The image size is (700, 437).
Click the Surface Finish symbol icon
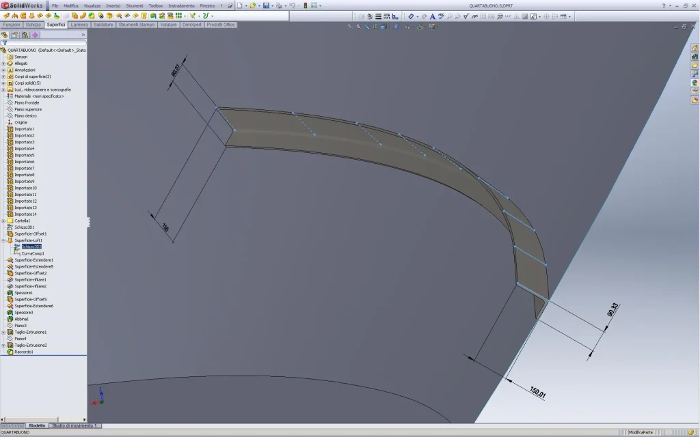[x=466, y=16]
